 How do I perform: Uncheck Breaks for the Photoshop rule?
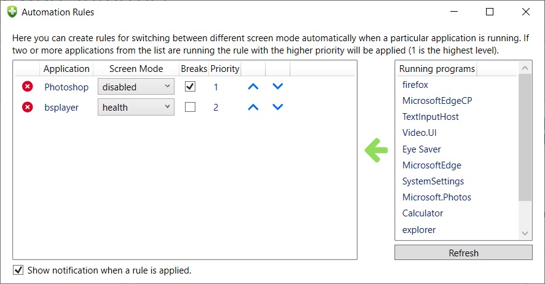tap(190, 87)
